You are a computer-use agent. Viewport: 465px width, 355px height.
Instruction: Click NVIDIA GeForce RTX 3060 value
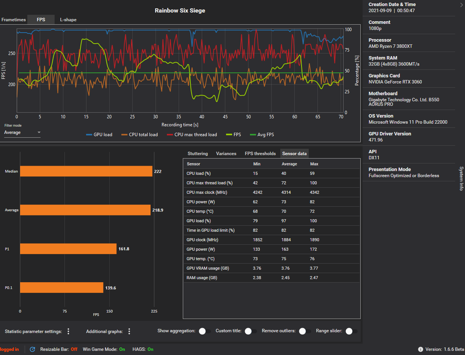[395, 82]
